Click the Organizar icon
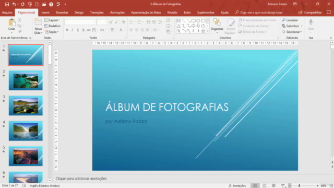334x188 pixels. click(217, 22)
